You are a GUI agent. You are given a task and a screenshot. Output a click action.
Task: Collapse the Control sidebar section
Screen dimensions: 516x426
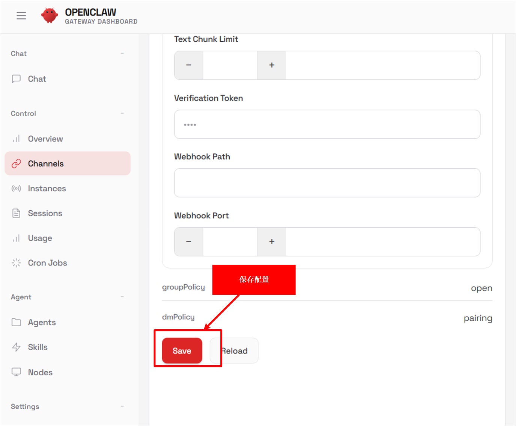point(122,113)
